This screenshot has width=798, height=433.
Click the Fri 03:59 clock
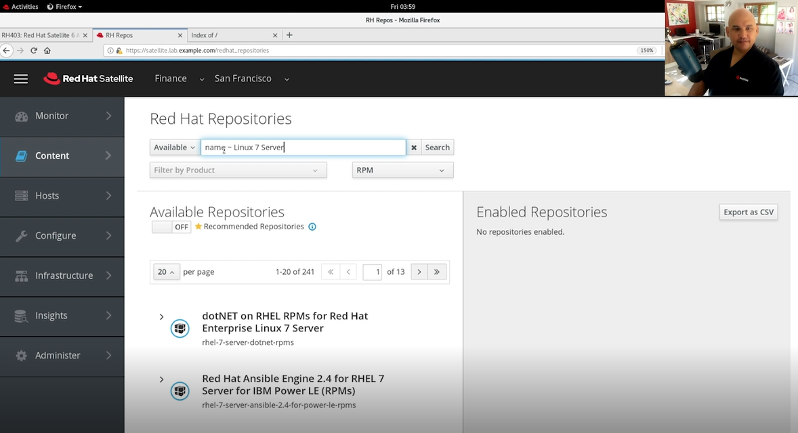402,7
